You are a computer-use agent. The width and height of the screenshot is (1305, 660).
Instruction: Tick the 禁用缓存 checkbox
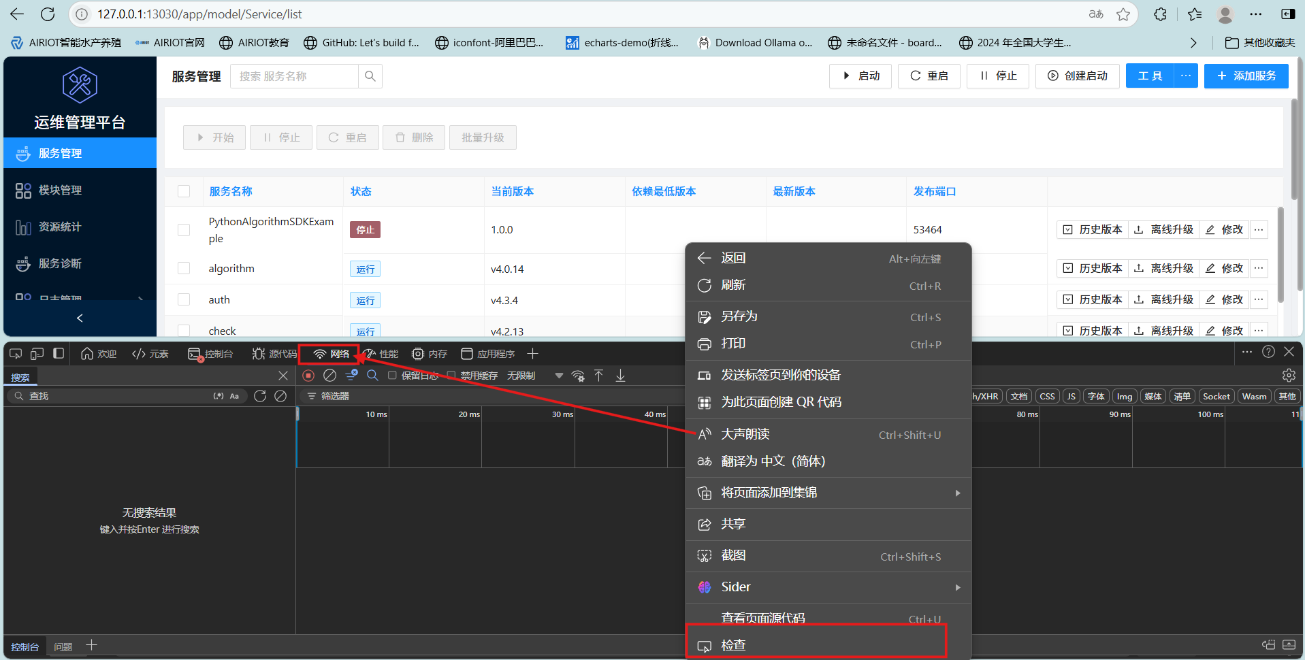click(451, 376)
